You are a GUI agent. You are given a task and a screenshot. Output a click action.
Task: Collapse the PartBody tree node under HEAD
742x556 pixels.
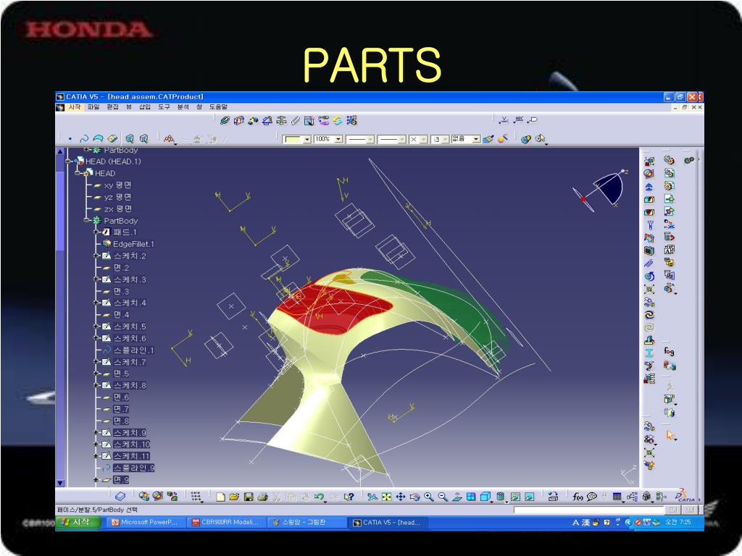point(86,220)
